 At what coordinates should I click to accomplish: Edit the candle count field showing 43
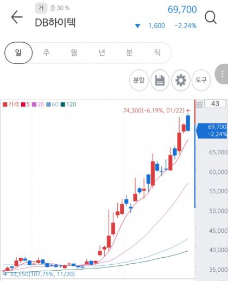(215, 104)
